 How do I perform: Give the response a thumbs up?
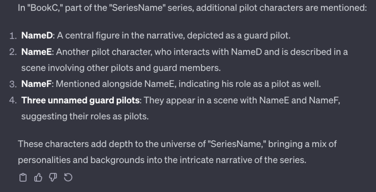[38, 177]
